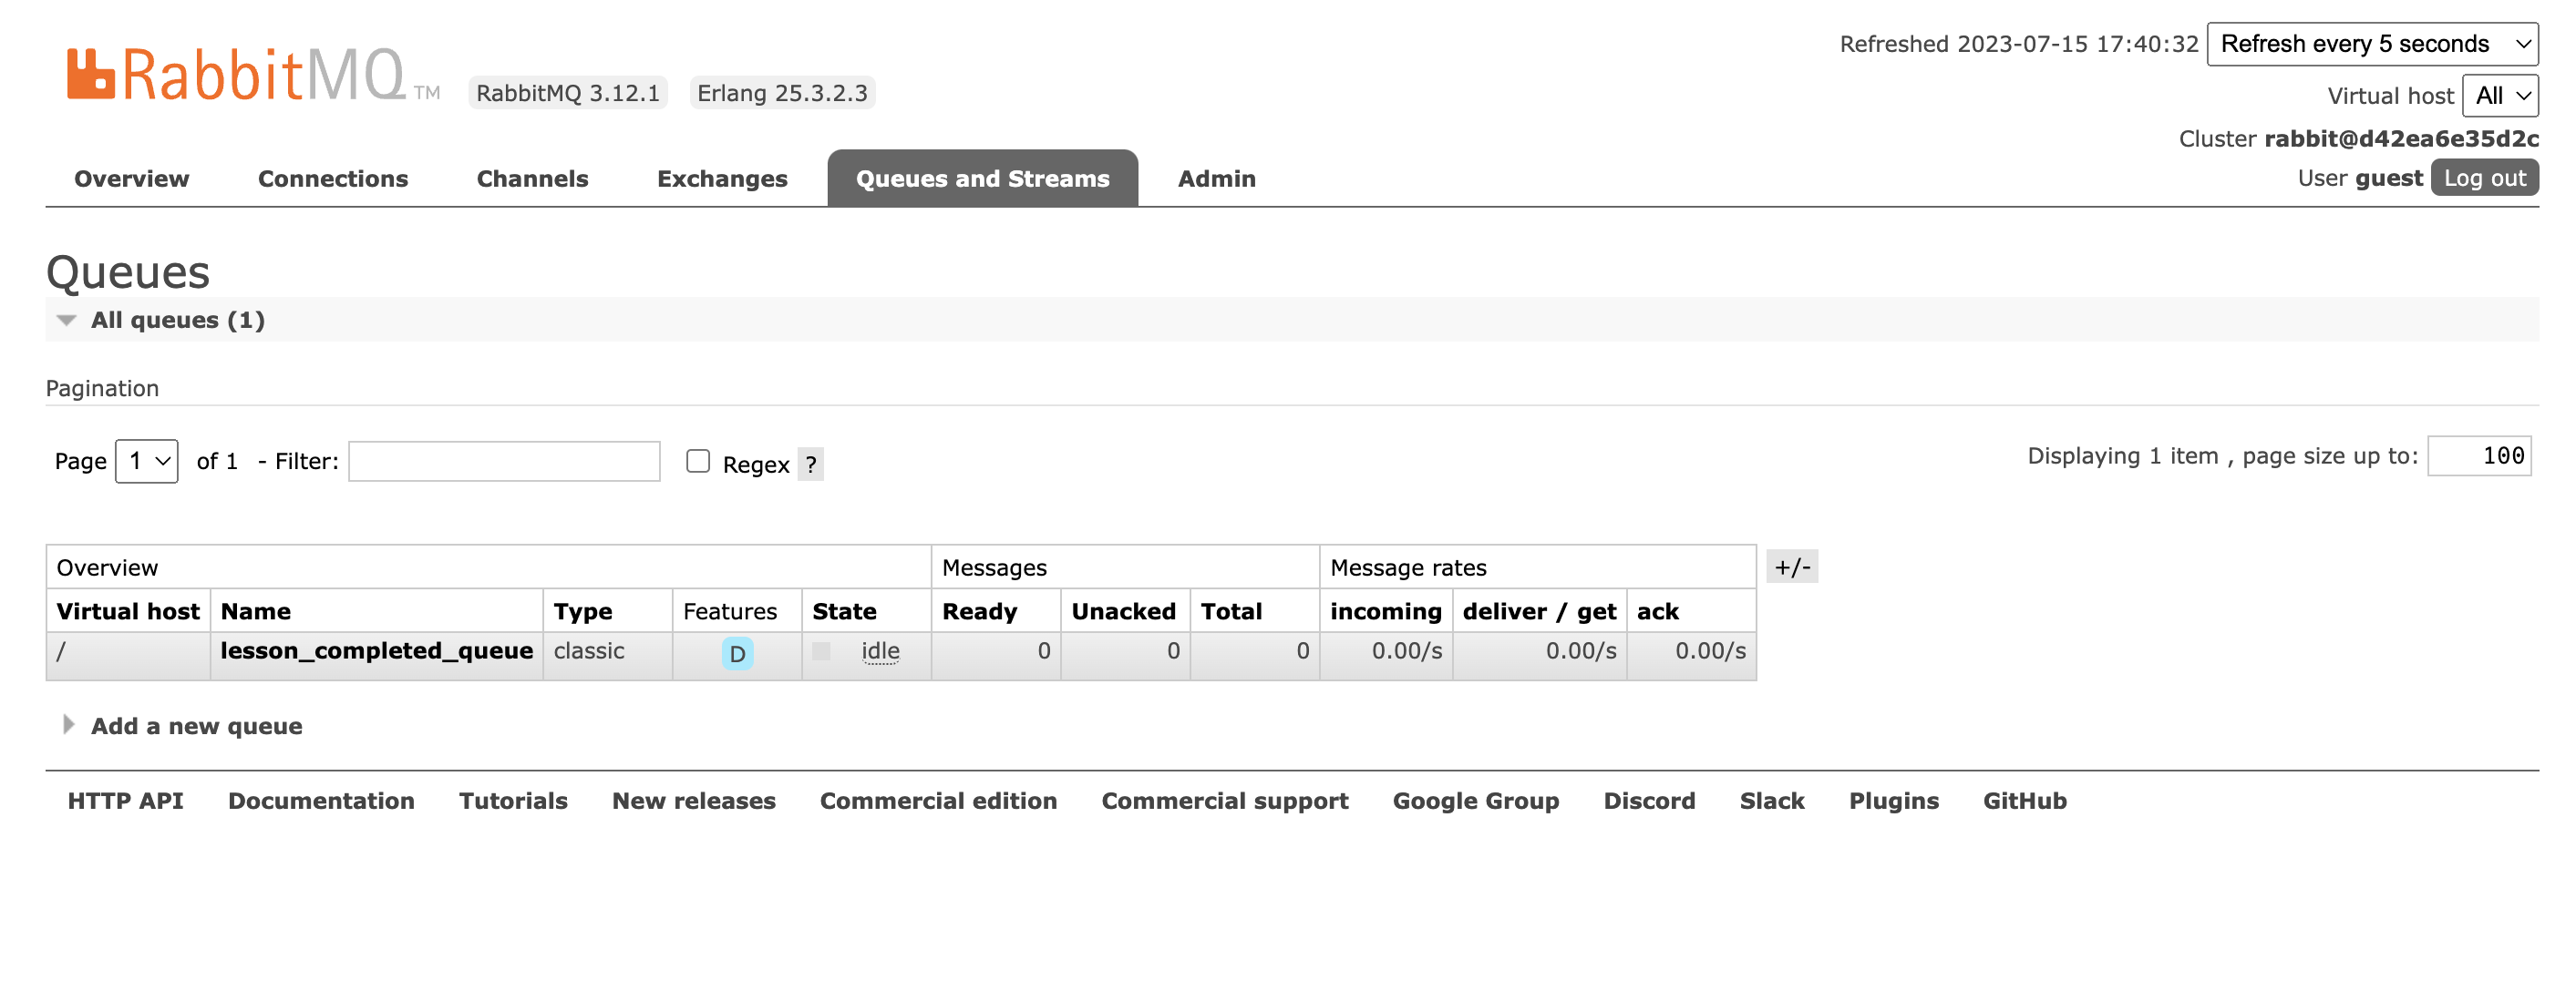Sort by Name column header

(256, 611)
